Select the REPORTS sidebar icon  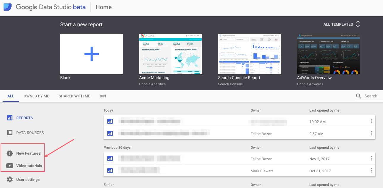pos(9,118)
